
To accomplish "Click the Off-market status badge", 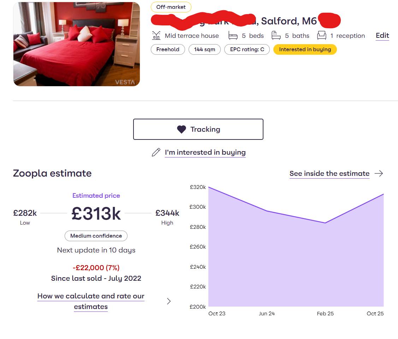I will pyautogui.click(x=171, y=7).
